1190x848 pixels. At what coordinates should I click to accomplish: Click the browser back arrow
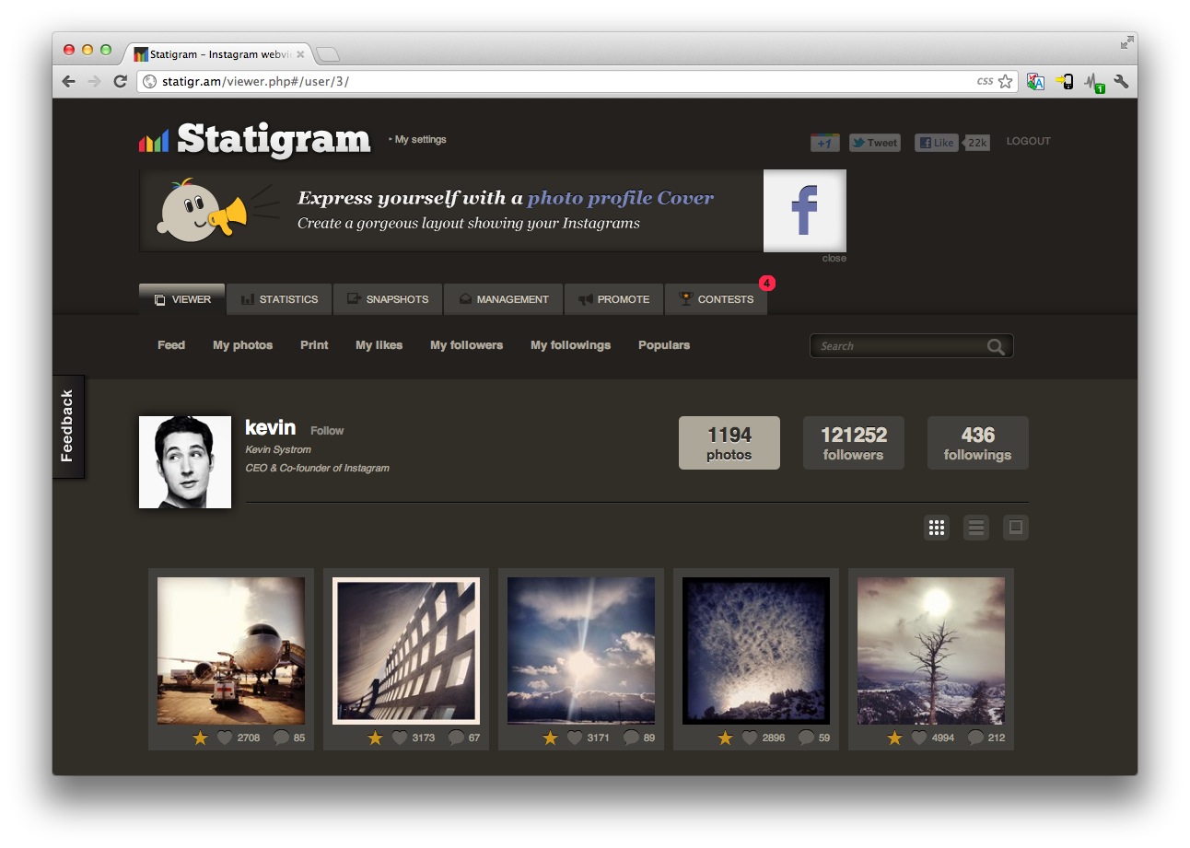pos(69,82)
